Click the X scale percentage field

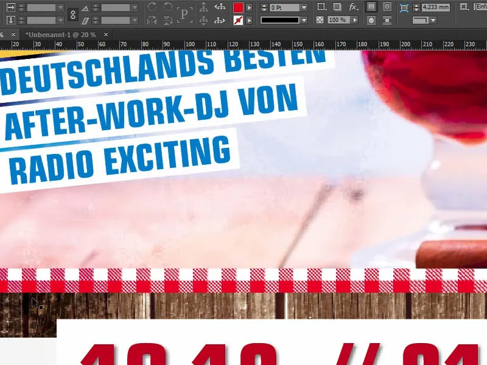point(41,7)
